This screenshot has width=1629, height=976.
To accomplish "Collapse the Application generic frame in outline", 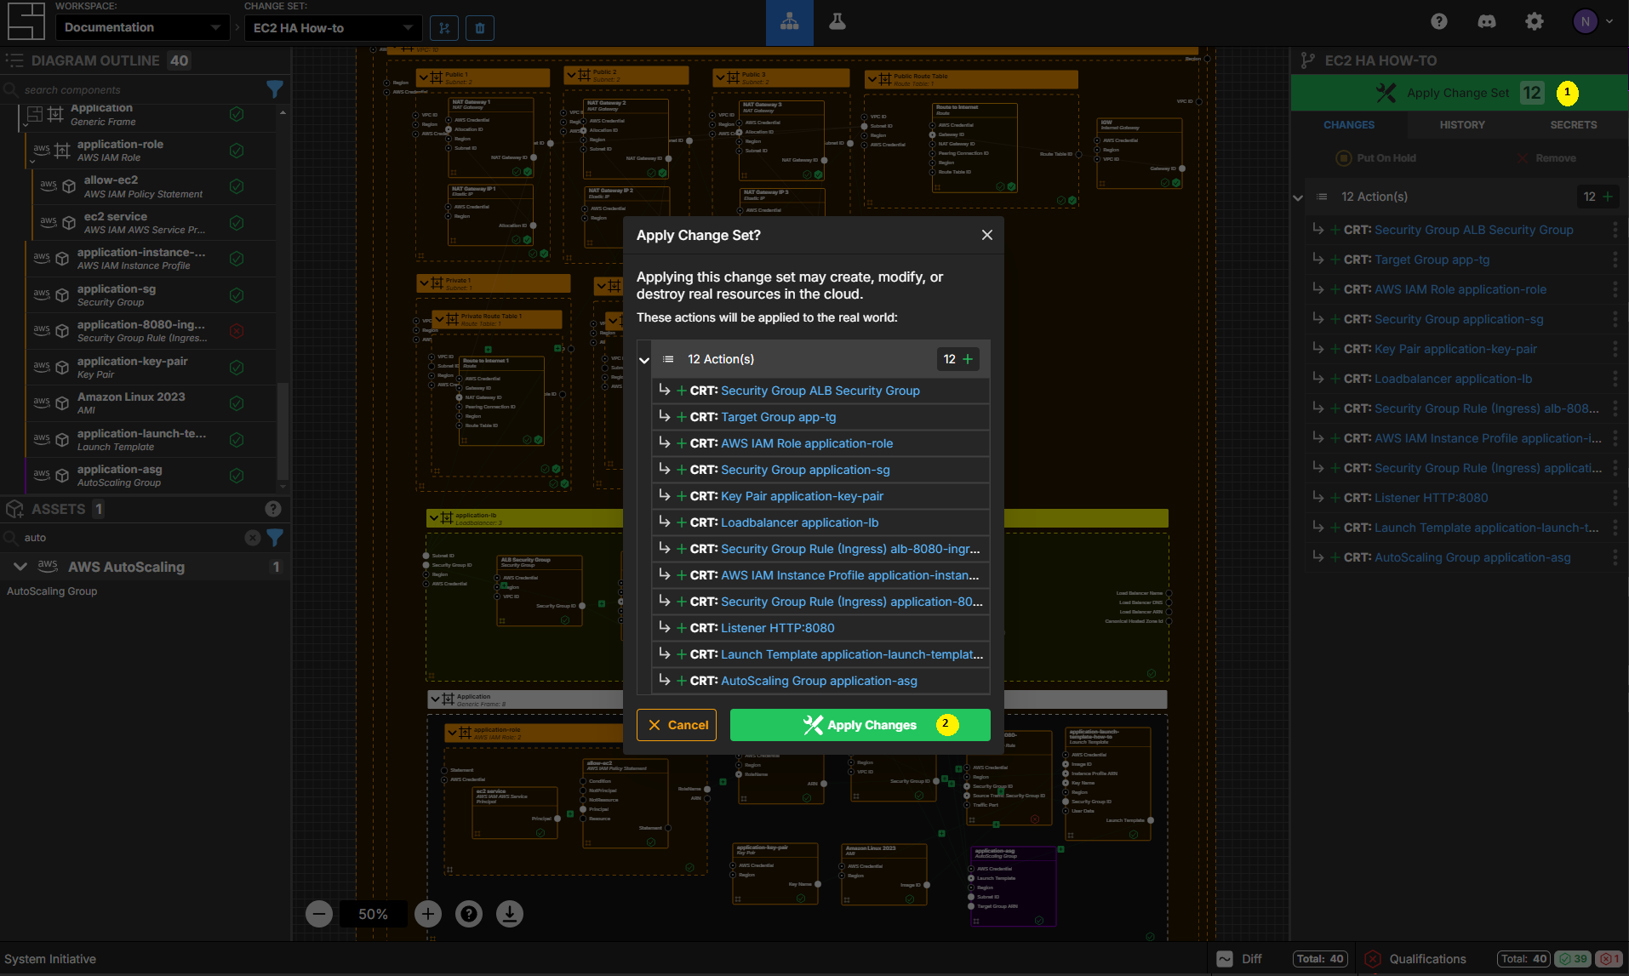I will pos(25,123).
